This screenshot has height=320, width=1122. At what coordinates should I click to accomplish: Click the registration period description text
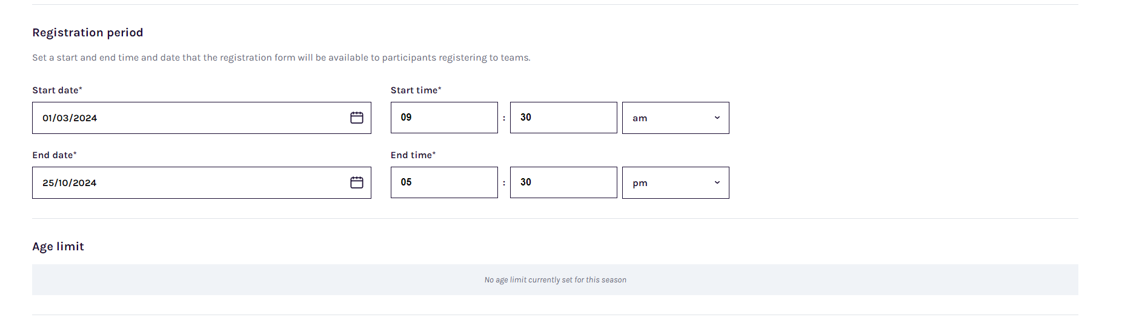pyautogui.click(x=281, y=58)
